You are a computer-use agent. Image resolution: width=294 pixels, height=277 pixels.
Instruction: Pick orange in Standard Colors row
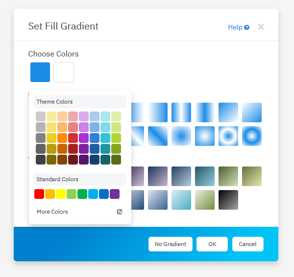tap(50, 194)
